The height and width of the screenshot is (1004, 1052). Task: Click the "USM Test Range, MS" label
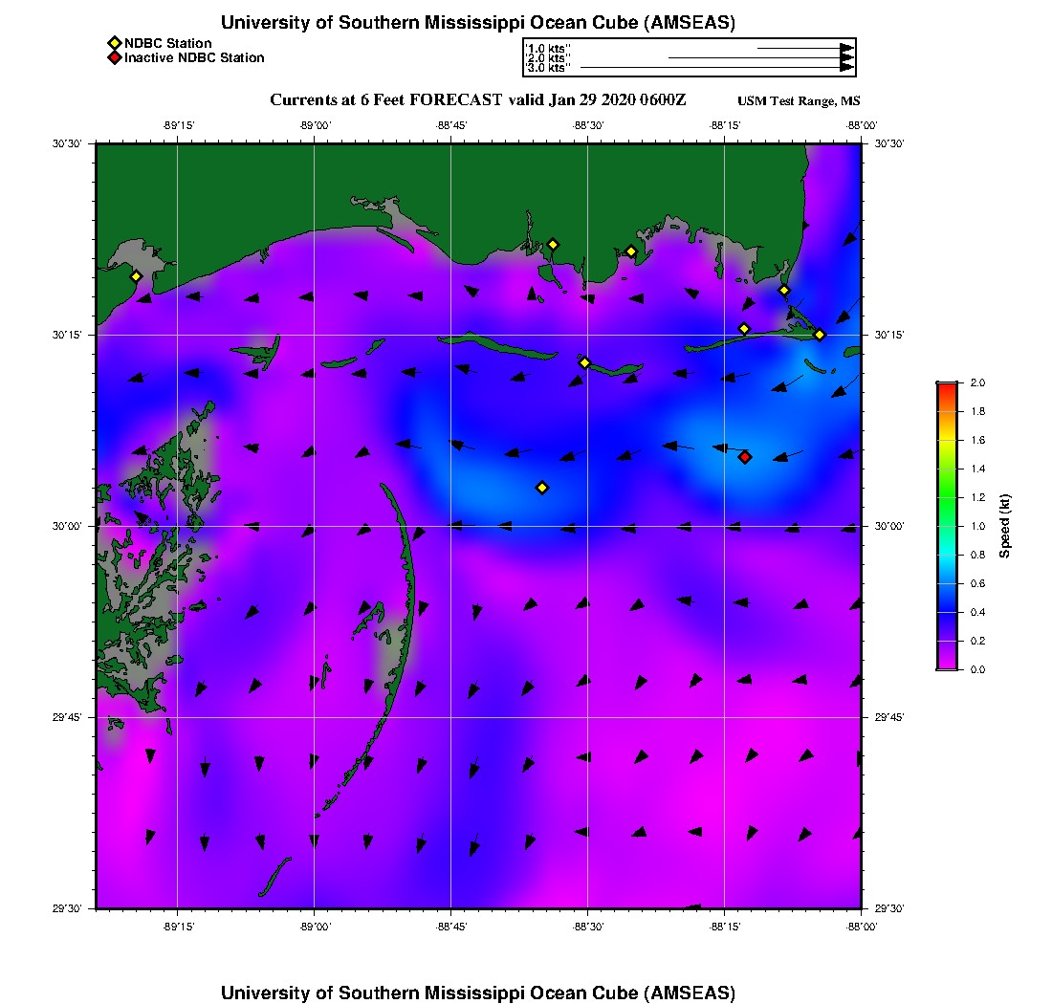[x=799, y=101]
